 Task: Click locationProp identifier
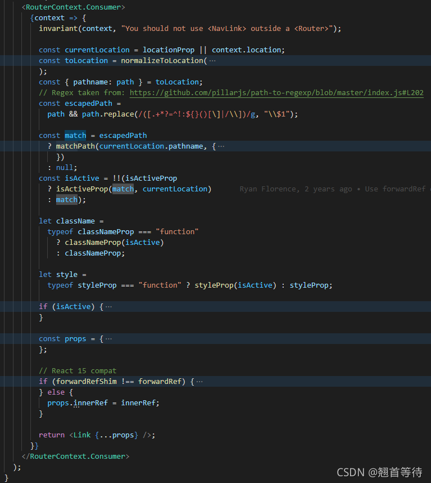click(x=169, y=50)
